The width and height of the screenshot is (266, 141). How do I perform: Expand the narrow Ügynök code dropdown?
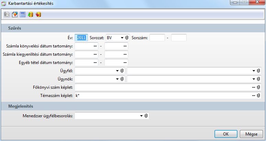tap(118, 79)
